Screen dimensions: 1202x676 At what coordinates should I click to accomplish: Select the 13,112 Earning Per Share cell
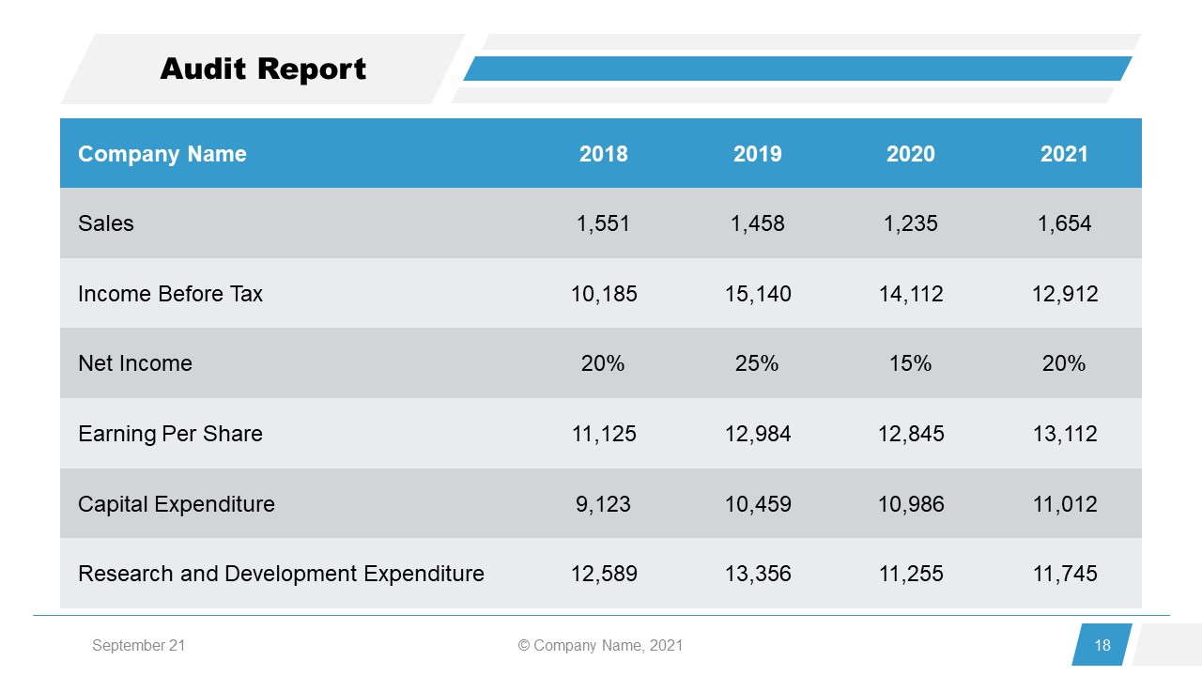1064,434
